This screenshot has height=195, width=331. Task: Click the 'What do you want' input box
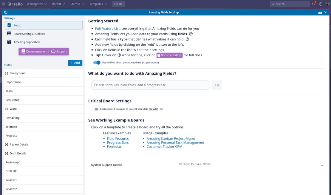(x=151, y=85)
